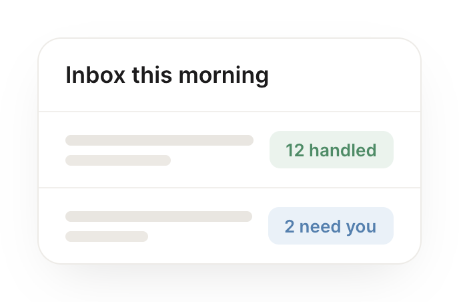Viewport: 459px width, 302px height.
Task: Click the divider between the two inbox rows
Action: [229, 187]
